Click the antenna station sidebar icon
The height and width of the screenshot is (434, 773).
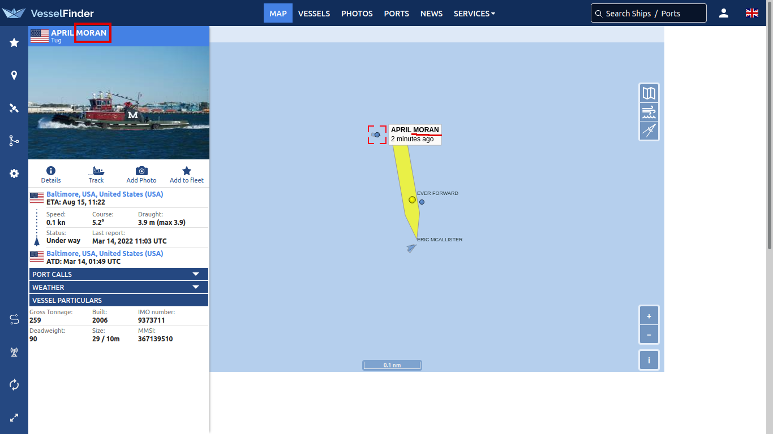pos(14,352)
